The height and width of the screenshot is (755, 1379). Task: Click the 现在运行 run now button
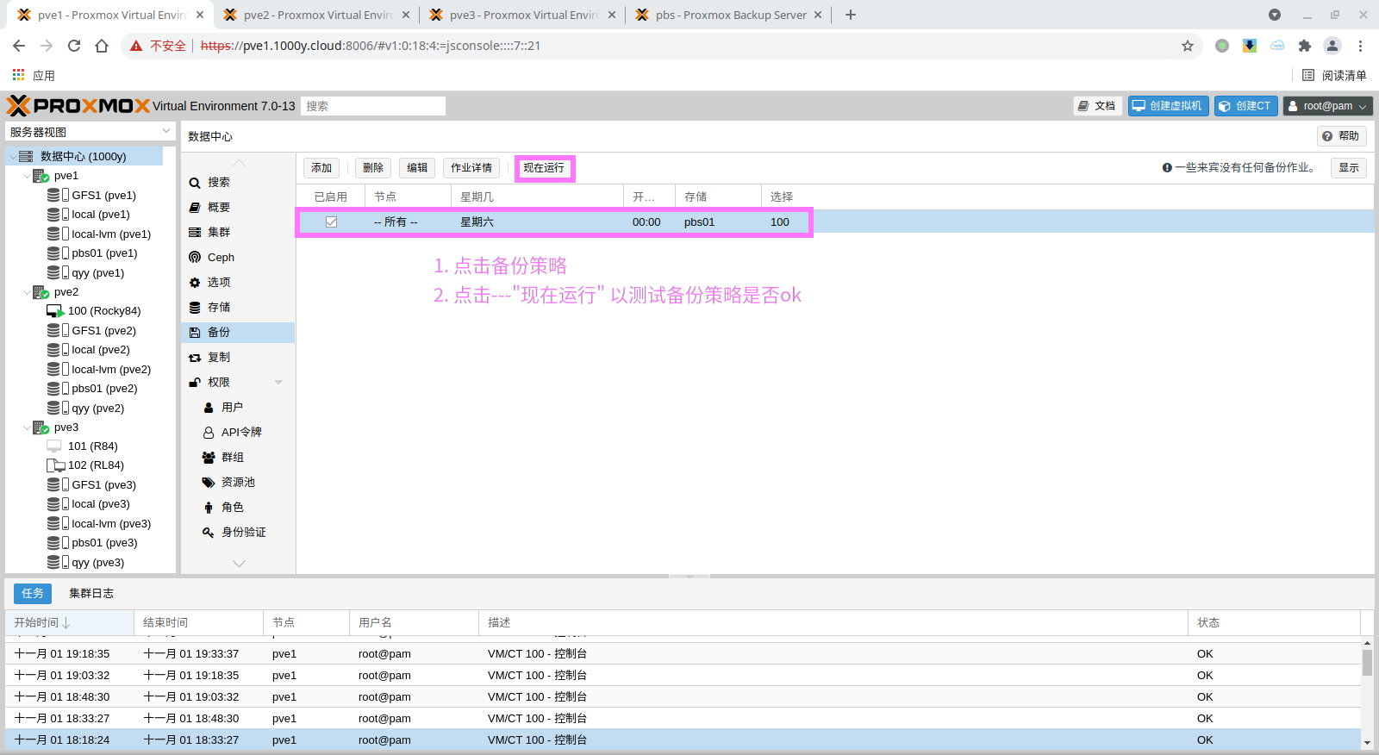544,168
